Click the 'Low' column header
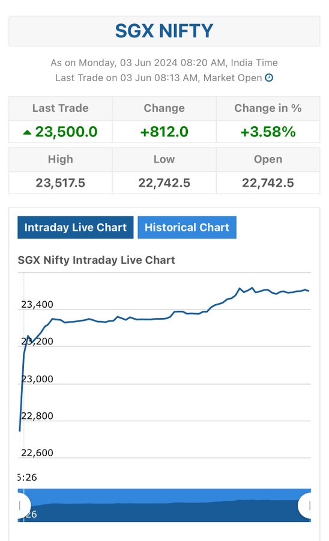 pos(164,159)
